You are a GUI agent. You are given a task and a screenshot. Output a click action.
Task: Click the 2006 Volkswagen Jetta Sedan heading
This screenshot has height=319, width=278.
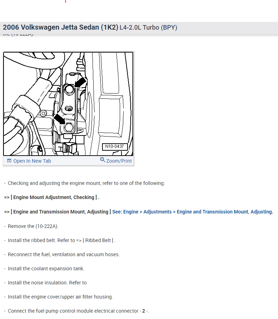point(60,27)
